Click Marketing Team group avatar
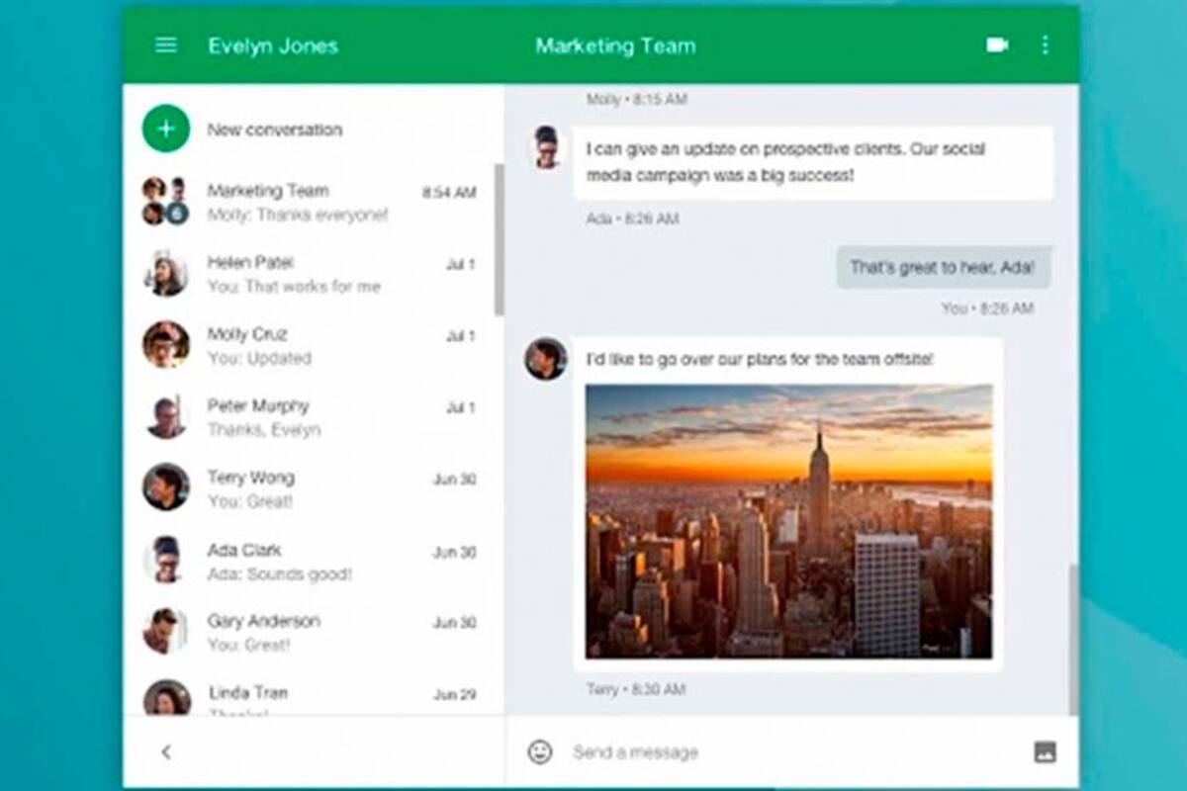 pos(165,201)
